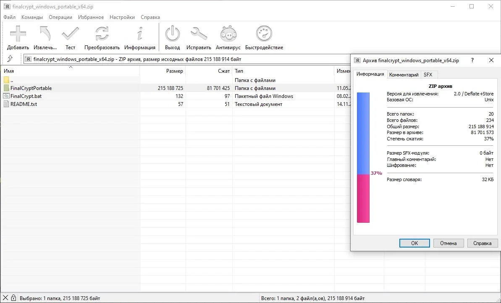The width and height of the screenshot is (501, 303).
Task: Select the Информация tab in dialog
Action: point(370,74)
